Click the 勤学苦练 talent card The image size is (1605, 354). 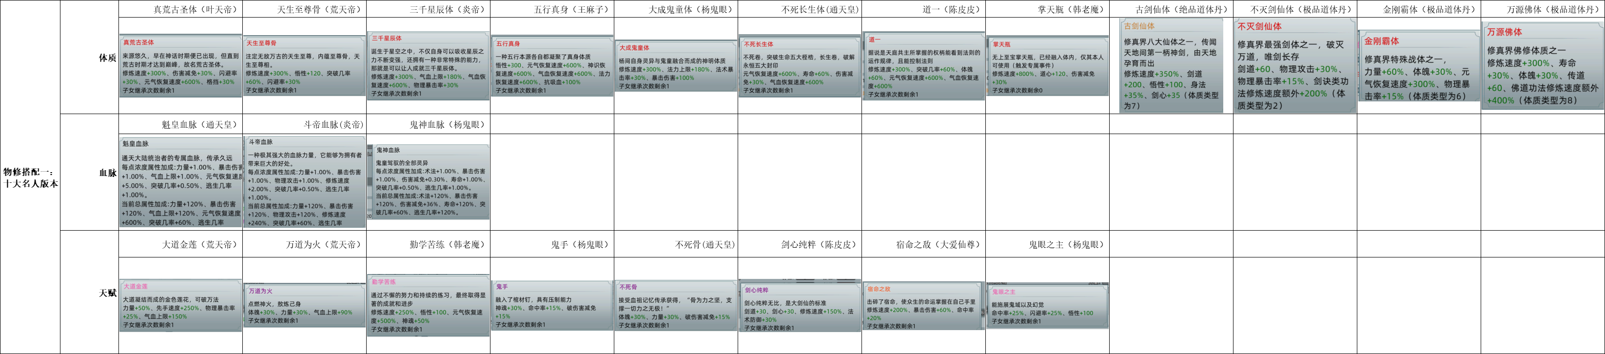[x=428, y=306]
